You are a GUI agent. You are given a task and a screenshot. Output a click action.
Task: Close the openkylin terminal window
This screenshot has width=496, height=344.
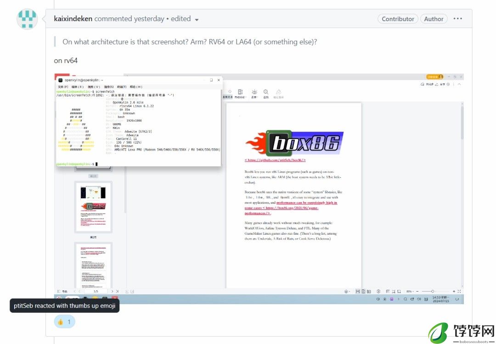(218, 80)
